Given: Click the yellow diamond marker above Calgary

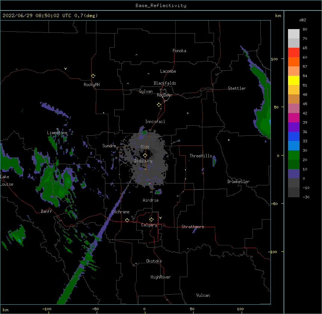Looking at the screenshot, I should 151,220.
